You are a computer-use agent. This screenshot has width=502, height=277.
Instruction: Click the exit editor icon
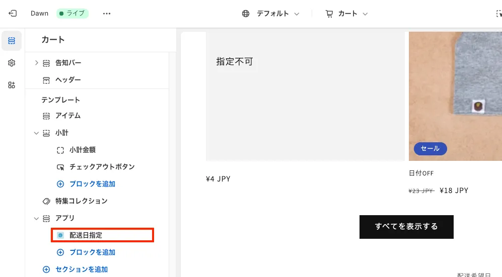pos(13,14)
